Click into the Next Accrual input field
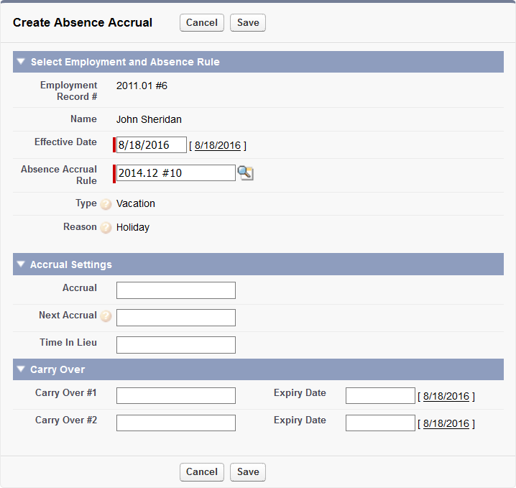Screen dimensions: 516x488 pyautogui.click(x=175, y=317)
